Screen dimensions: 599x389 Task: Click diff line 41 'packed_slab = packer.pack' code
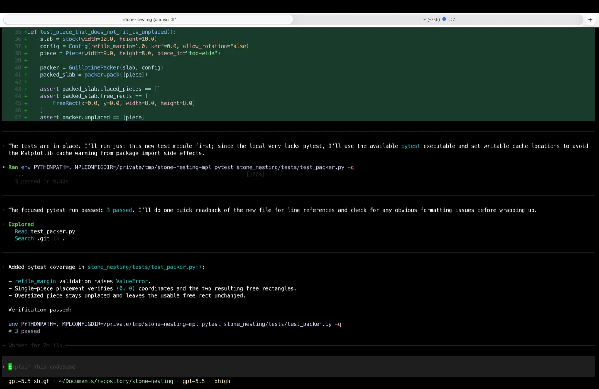94,75
